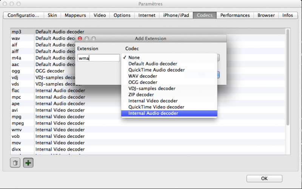
Task: Go to the iPhone/iPad tab
Action: 176,15
